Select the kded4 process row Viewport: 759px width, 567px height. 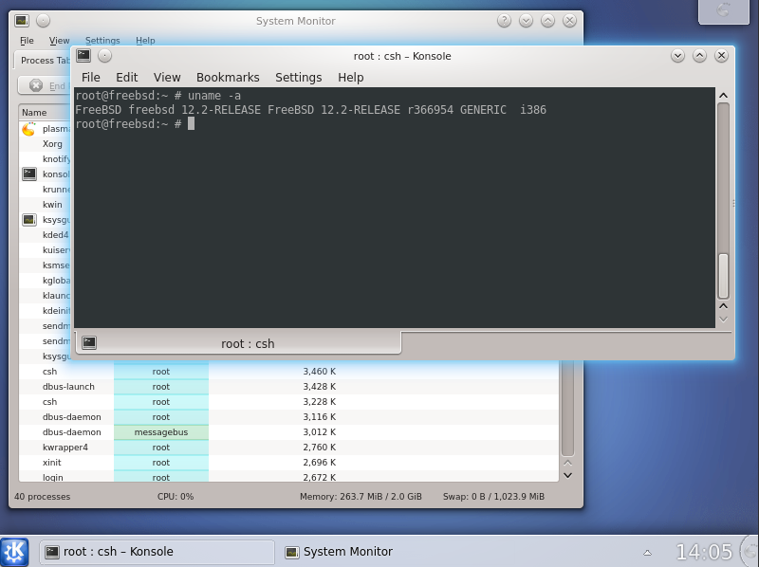(45, 234)
